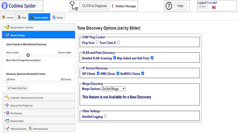Click the 5000 Devices label
This screenshot has height=134, width=238.
pos(66,79)
